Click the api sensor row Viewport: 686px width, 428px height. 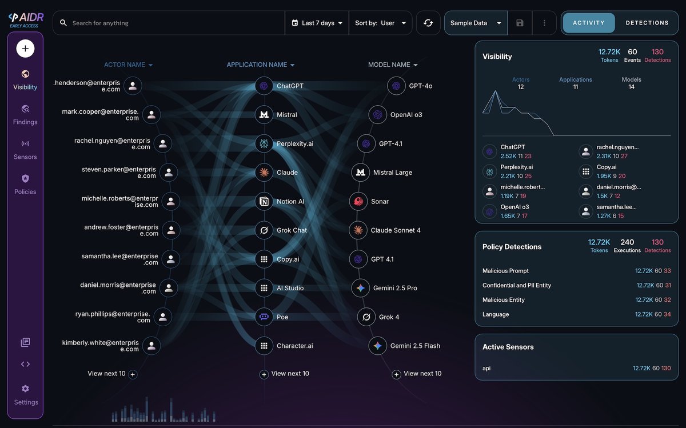(x=577, y=369)
